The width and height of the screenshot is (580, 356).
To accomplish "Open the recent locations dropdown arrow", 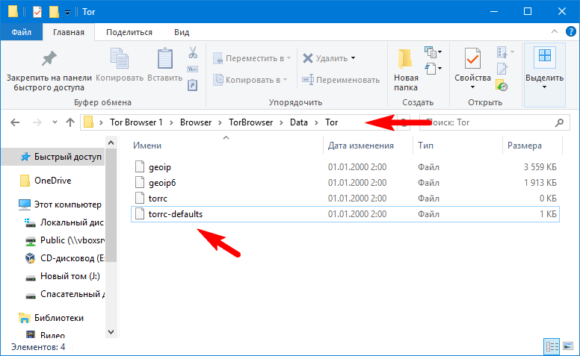I will pyautogui.click(x=55, y=122).
